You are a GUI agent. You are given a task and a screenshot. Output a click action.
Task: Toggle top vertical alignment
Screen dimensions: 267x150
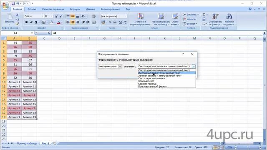point(68,16)
